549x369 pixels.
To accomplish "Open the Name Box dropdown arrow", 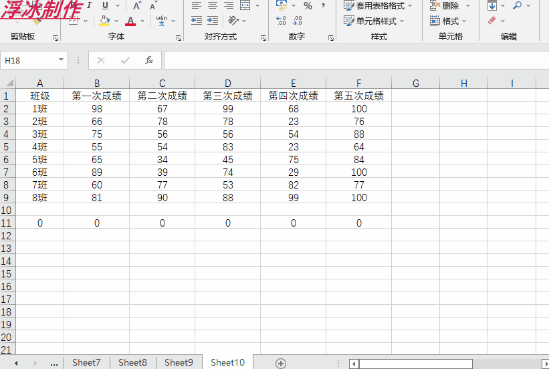I will pos(62,60).
